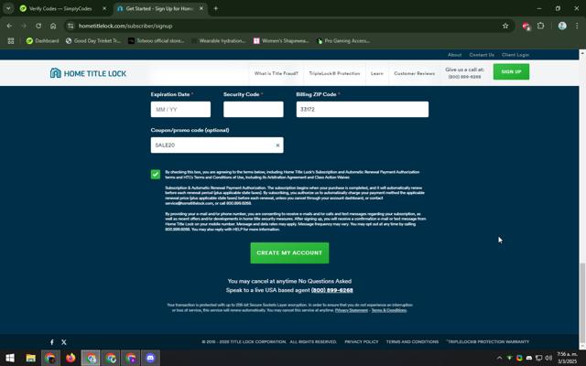Open the Terms & Conditions link in fine print
The height and width of the screenshot is (366, 586).
pos(388,310)
